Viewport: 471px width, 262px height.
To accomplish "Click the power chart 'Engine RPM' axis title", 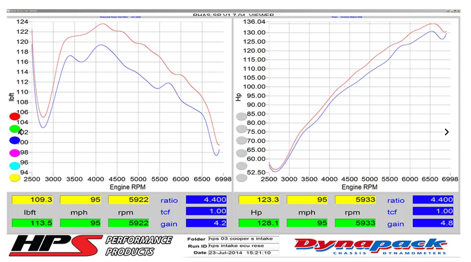I will pyautogui.click(x=360, y=187).
